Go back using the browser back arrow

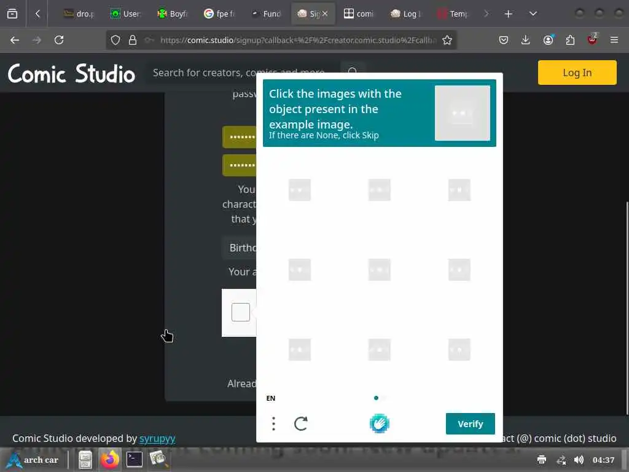[15, 40]
